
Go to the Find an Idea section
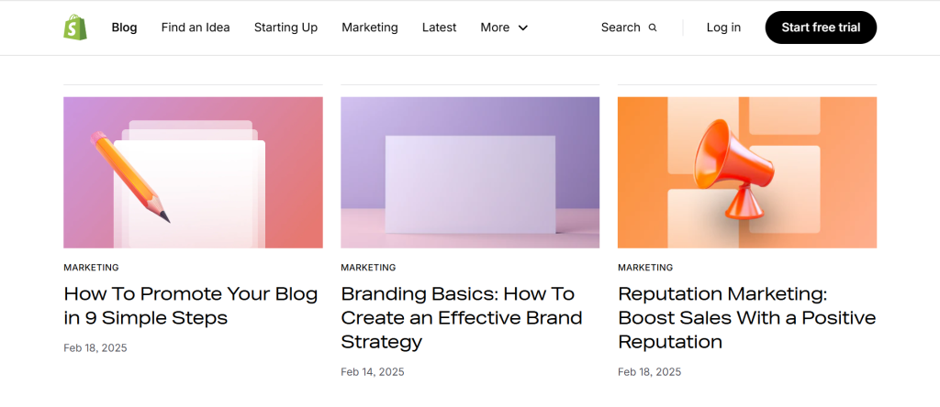(x=196, y=27)
